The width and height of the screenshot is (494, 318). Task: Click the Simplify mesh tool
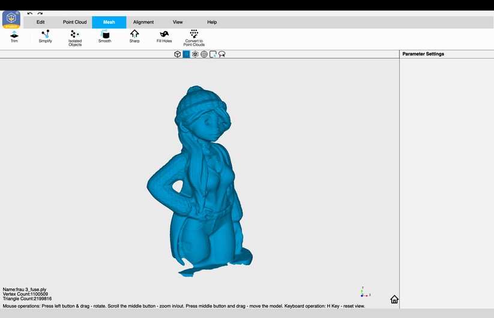45,37
